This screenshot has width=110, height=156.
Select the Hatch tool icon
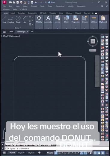pos(30,24)
